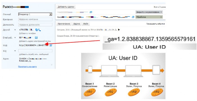The image size is (197, 101).
Task: Click the edit email pencil icon
Action: click(36, 38)
